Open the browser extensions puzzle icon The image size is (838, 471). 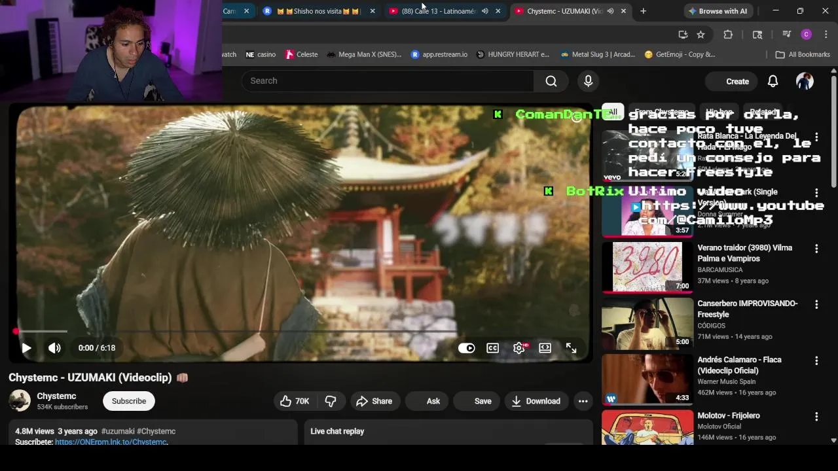tap(728, 34)
